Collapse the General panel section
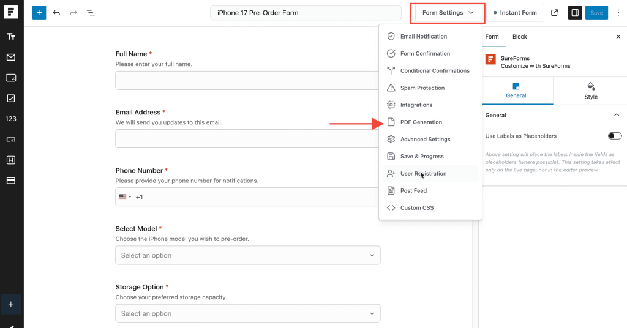Viewport: 627px width, 328px height. 616,115
